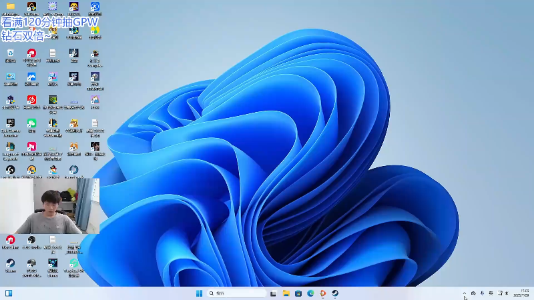This screenshot has width=534, height=300.
Task: Open the yellow folder at desktop top-left
Action: click(10, 6)
